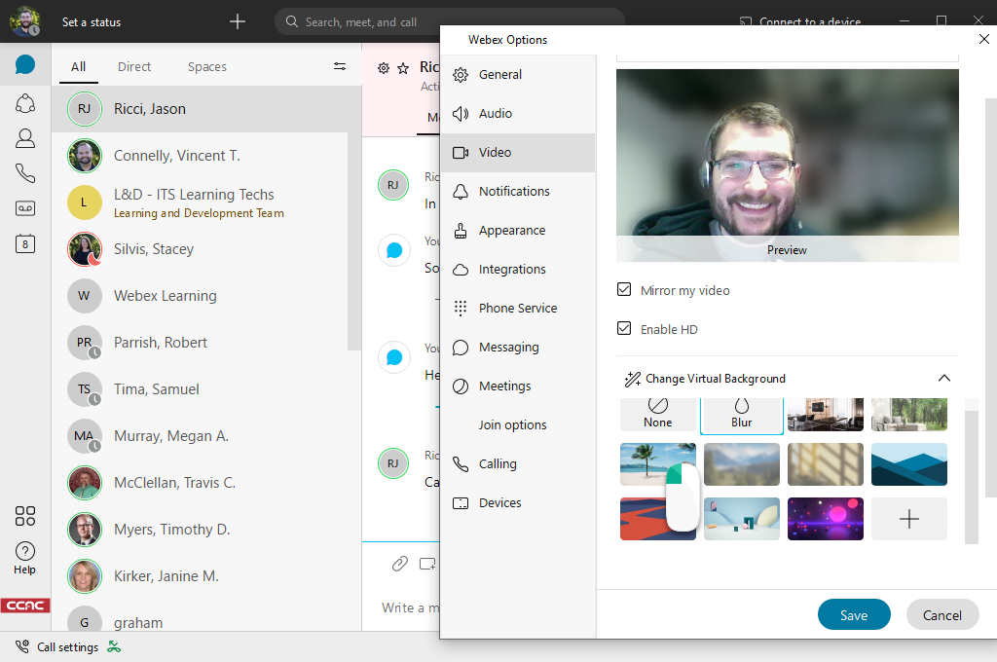Close the Webex Options dialog with the X
Screen dimensions: 997x662
point(983,39)
